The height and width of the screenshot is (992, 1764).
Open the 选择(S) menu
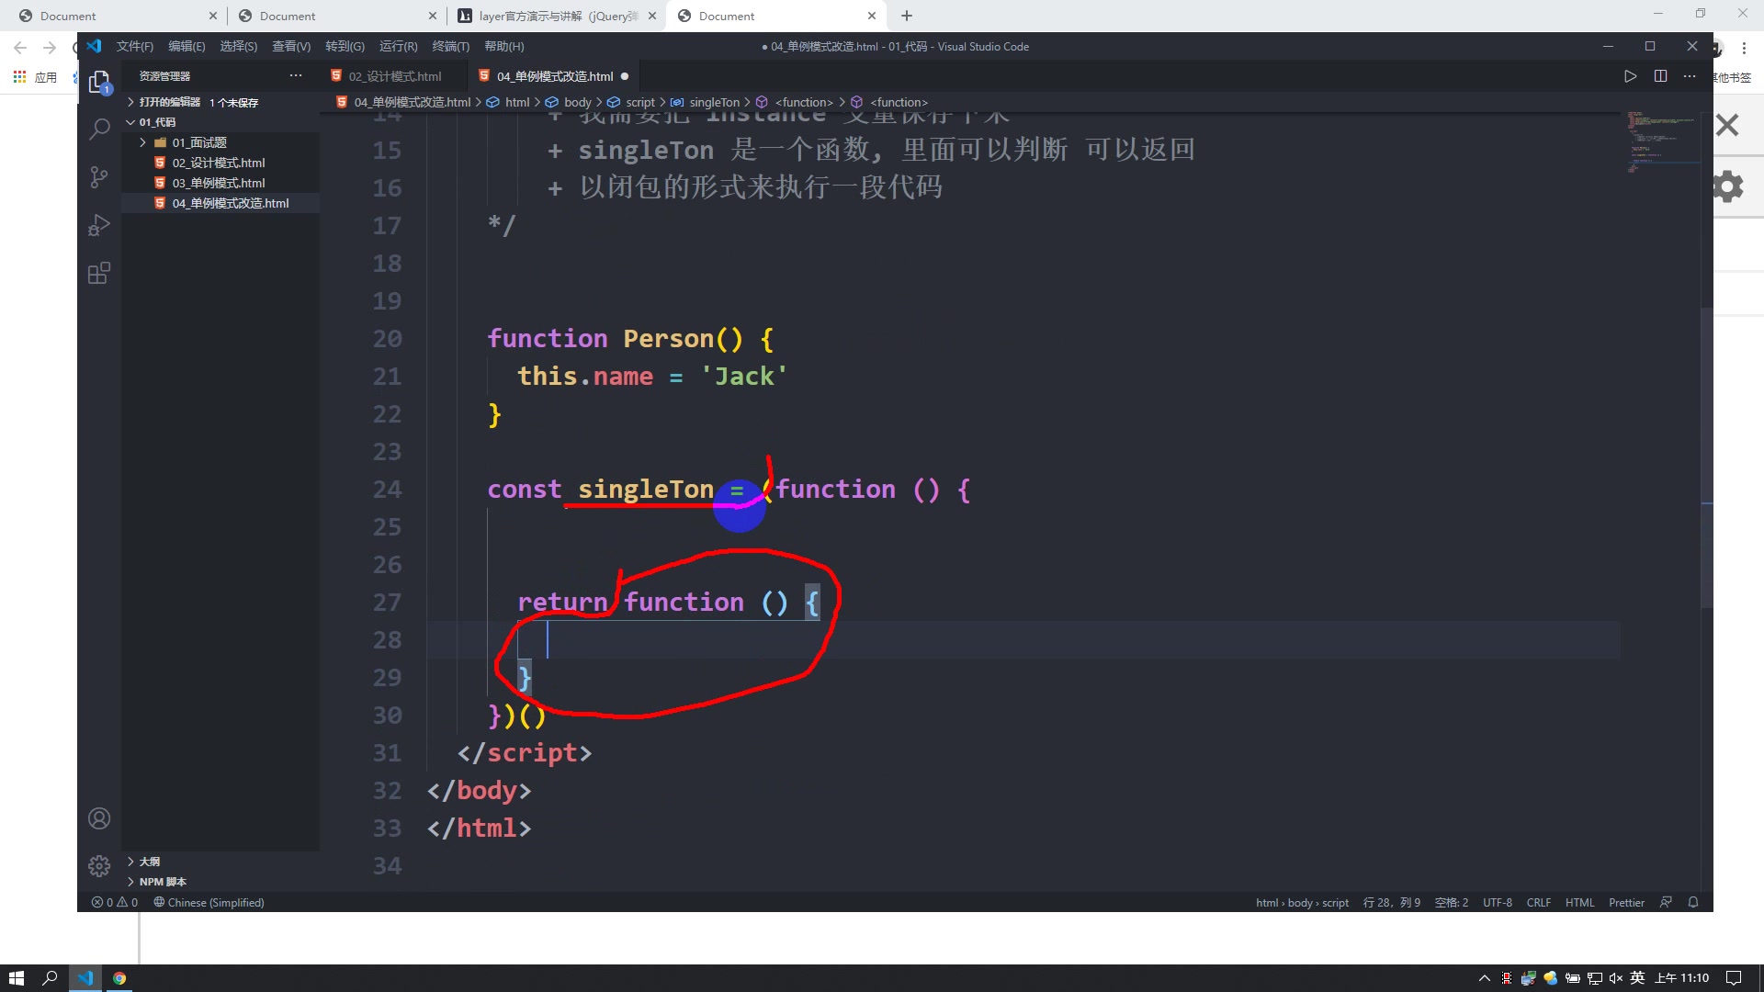(238, 46)
